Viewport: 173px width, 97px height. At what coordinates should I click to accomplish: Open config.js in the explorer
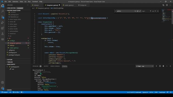(x=18, y=41)
